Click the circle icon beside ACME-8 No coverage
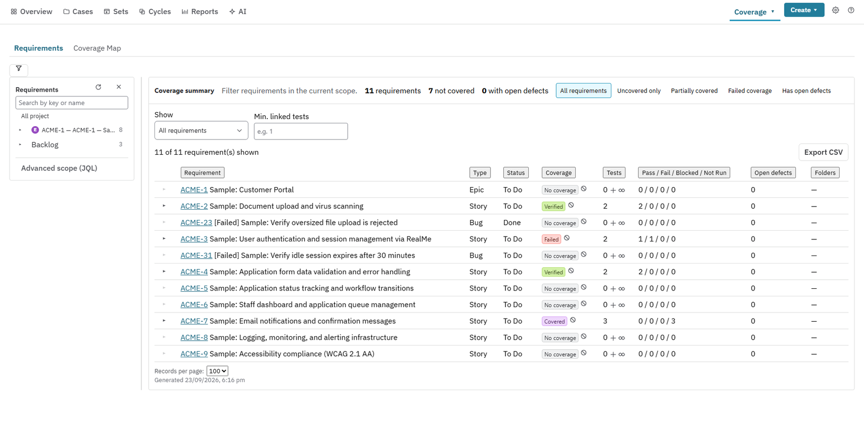The height and width of the screenshot is (422, 864). pos(584,337)
